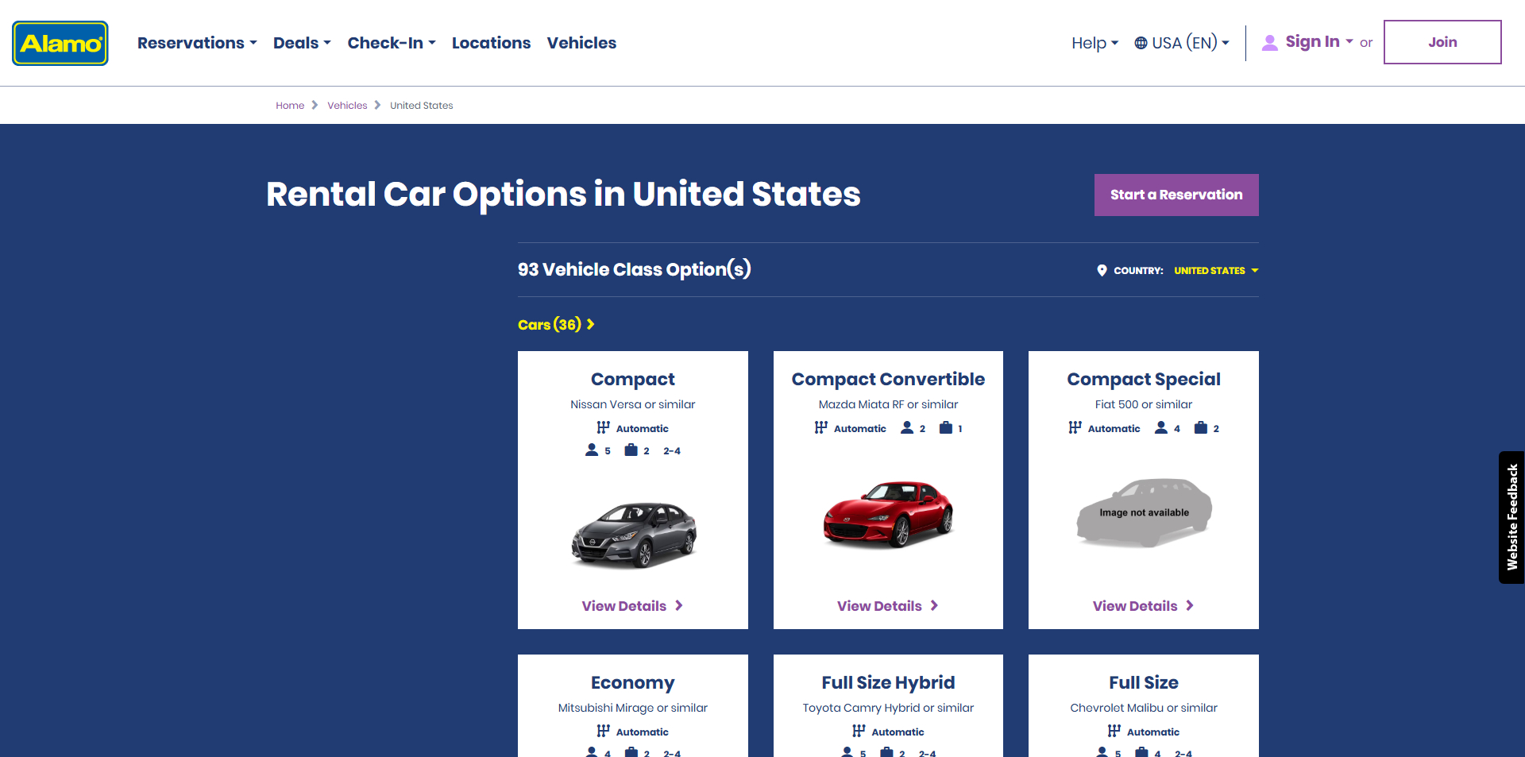1525x757 pixels.
Task: Click the user profile icon beside Sign In
Action: click(1270, 43)
